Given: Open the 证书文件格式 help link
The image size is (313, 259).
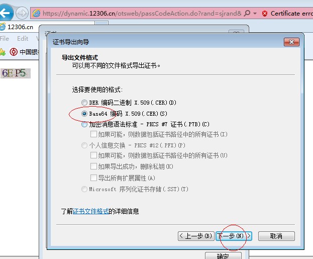Looking at the screenshot, I should point(90,211).
